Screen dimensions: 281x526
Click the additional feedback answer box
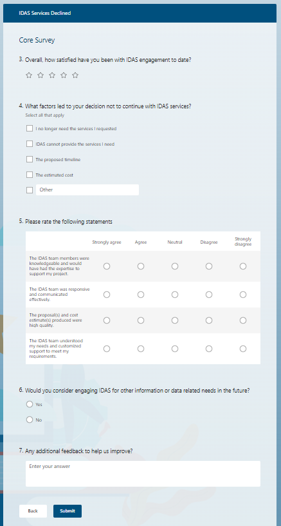(143, 474)
